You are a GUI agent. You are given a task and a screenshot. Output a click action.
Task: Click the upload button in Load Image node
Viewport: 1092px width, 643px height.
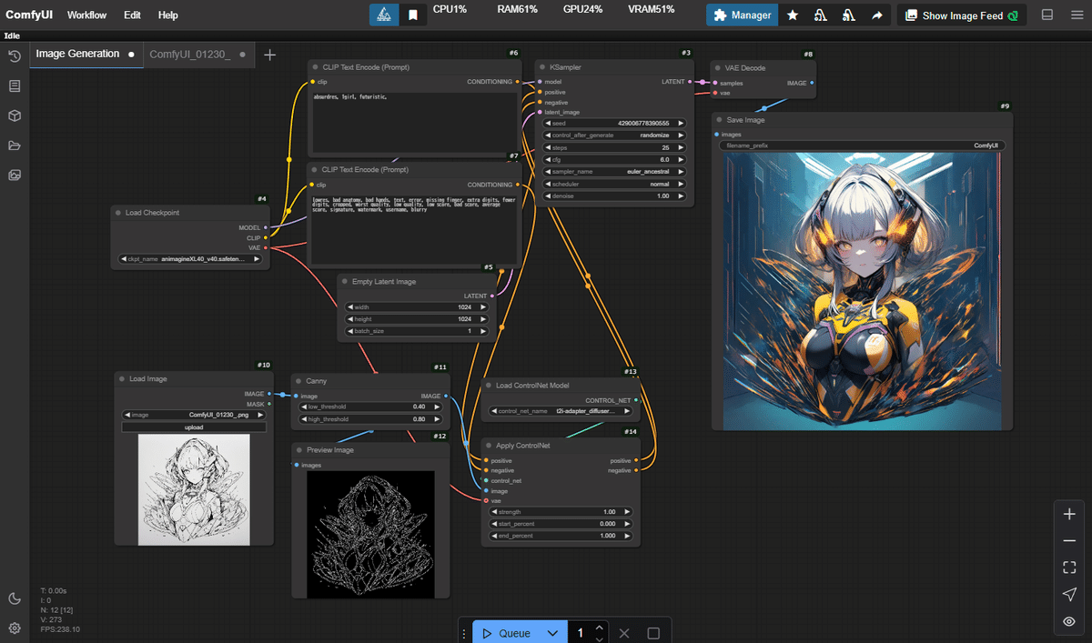[193, 427]
